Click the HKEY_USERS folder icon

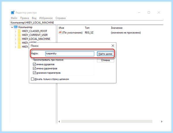point(19,43)
